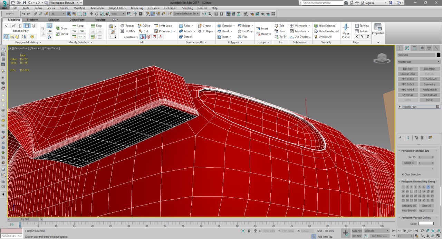Click the Insert loop tool

pos(262,28)
